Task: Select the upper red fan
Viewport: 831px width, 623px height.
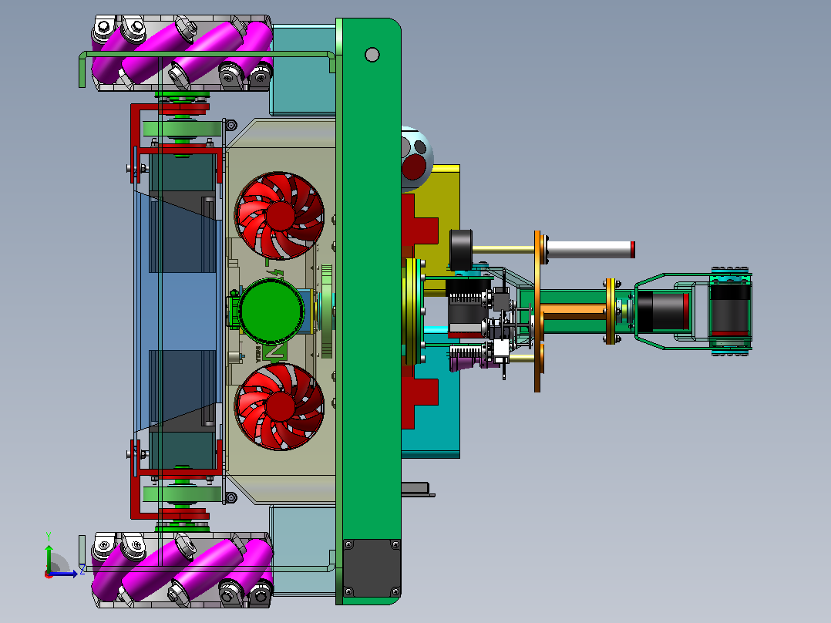Action: 279,215
